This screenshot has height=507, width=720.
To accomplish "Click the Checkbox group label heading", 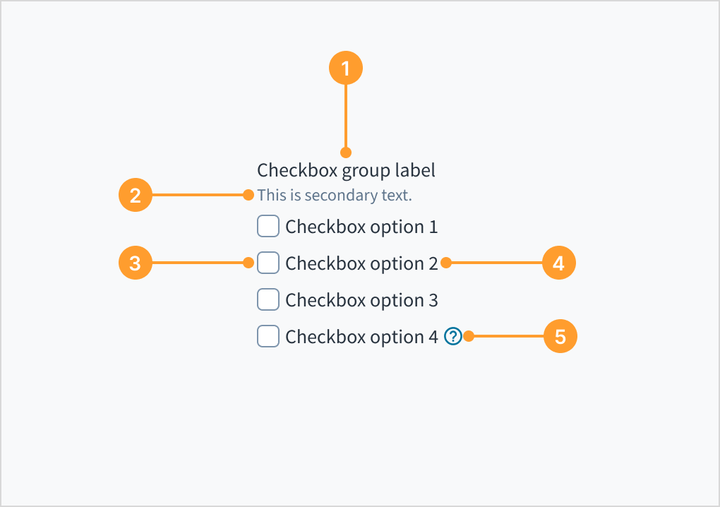I will [x=346, y=170].
